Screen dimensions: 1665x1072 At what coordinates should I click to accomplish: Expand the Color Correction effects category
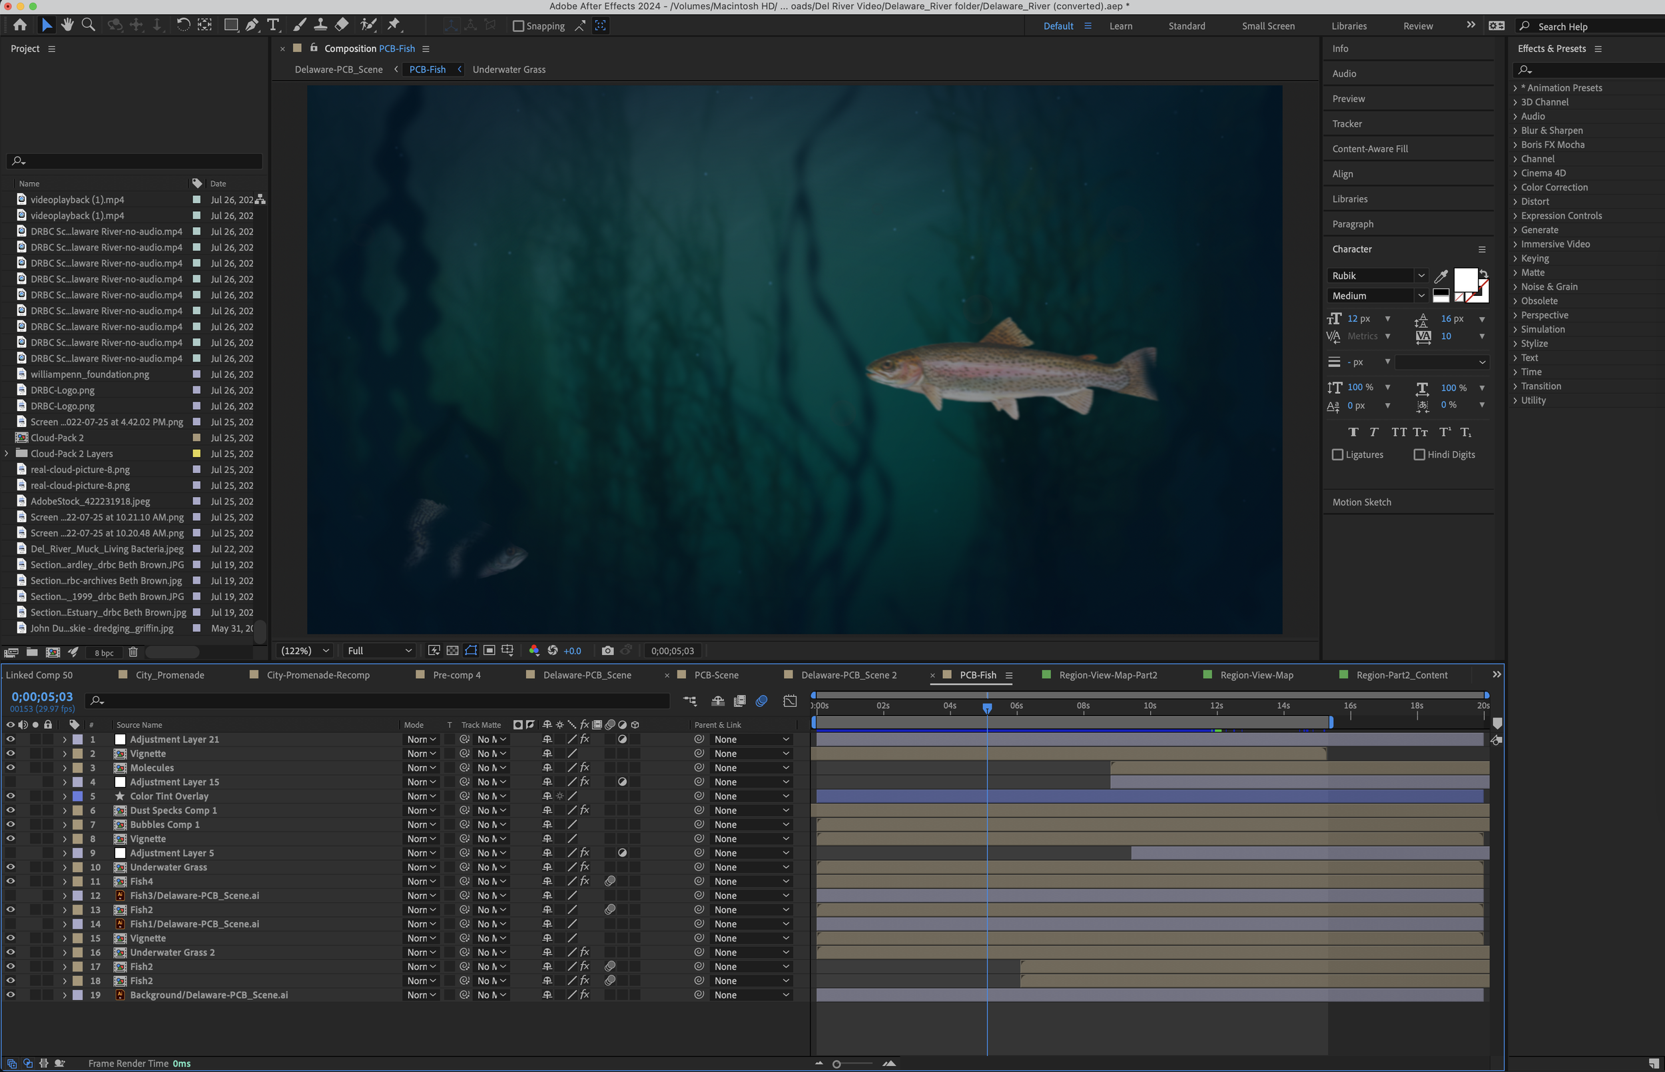(1552, 187)
